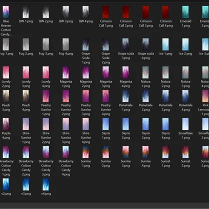This screenshot has height=209, width=209.
Task: Click the Fog 4.png thumbnail
Action: pyautogui.click(x=66, y=44)
